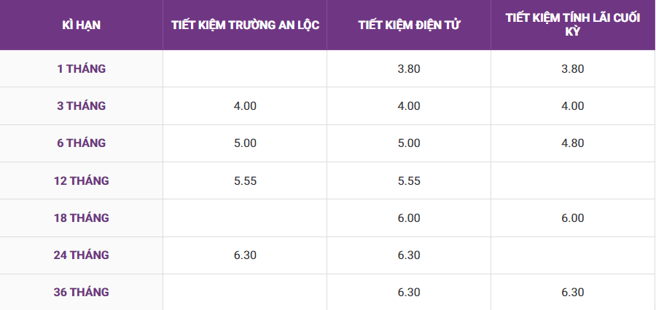656x310 pixels.
Task: Click the TIẾT KIỆM ĐIỆN TỬ column header
Action: pyautogui.click(x=409, y=25)
